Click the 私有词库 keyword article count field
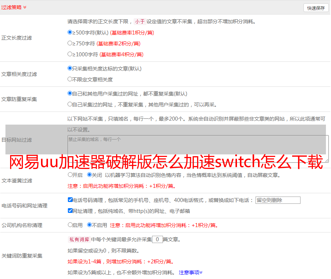The width and height of the screenshot is (331, 279). click(x=157, y=239)
